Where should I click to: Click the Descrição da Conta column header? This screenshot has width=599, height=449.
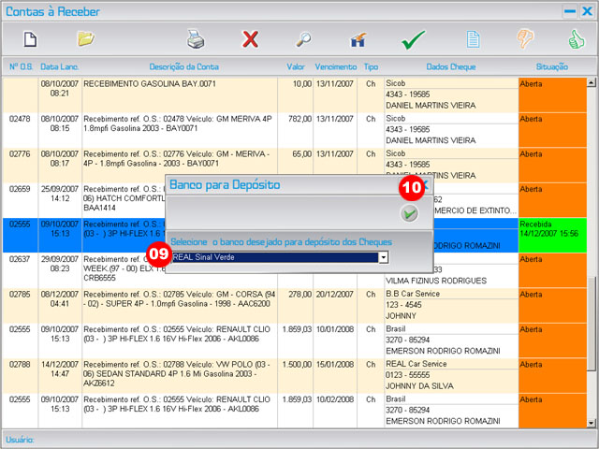click(183, 67)
